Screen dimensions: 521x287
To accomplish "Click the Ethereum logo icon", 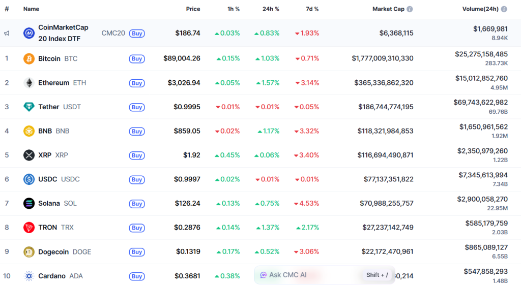I will (x=29, y=83).
